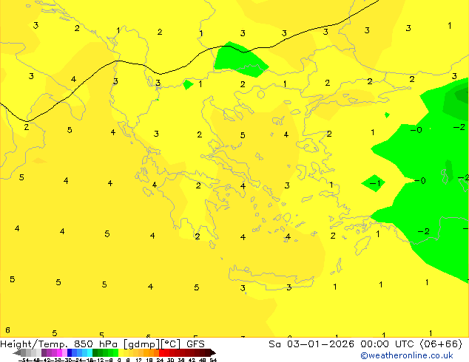The image size is (469, 362).
Task: Pick the bright yellow legend swatch near 0
Action: tap(121, 352)
